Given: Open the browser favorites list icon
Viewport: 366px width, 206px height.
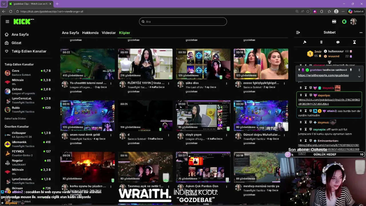Looking at the screenshot, I should 329,11.
